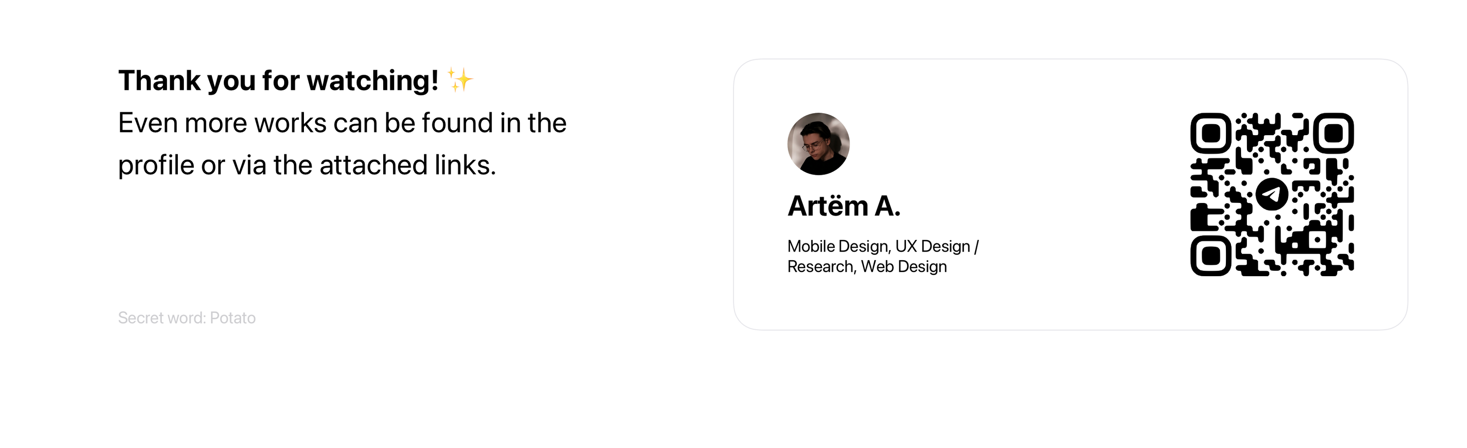Click the "UX Design /" skill text
Viewport: 1467px width, 448px height.
tap(937, 246)
